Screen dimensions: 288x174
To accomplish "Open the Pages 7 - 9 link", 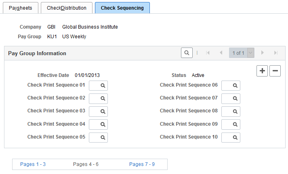I will pyautogui.click(x=142, y=164).
